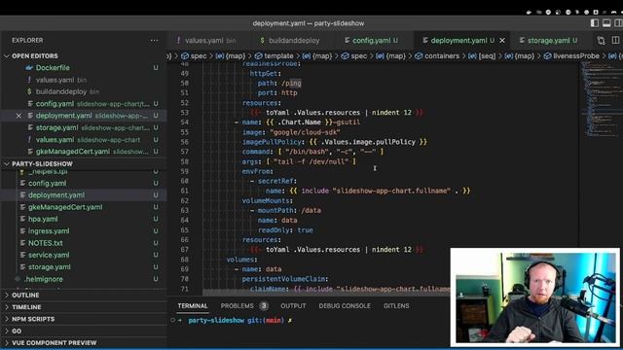Open config.yaml in Open Editors list
Image resolution: width=623 pixels, height=350 pixels.
click(84, 104)
